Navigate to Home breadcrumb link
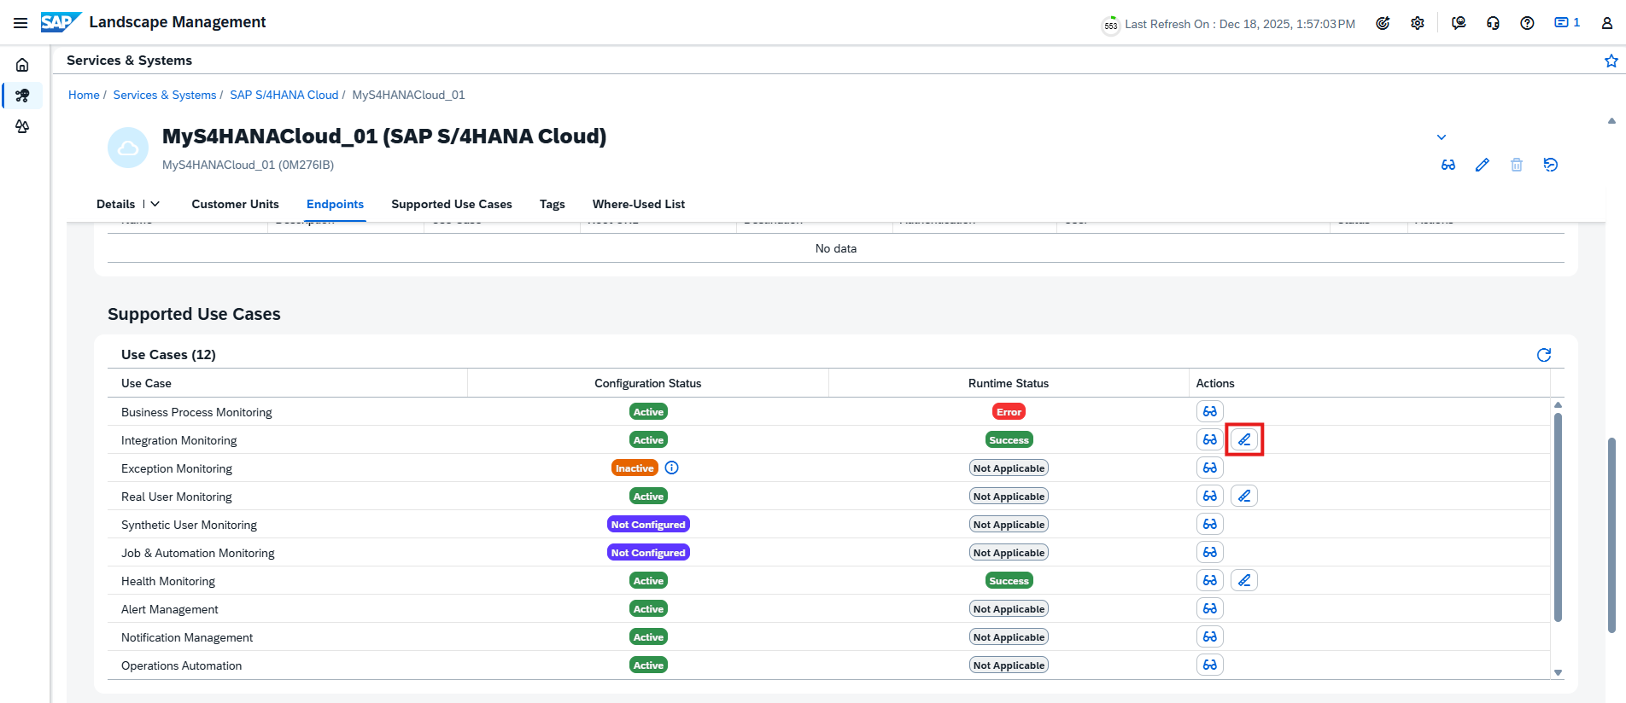The width and height of the screenshot is (1626, 703). point(84,95)
